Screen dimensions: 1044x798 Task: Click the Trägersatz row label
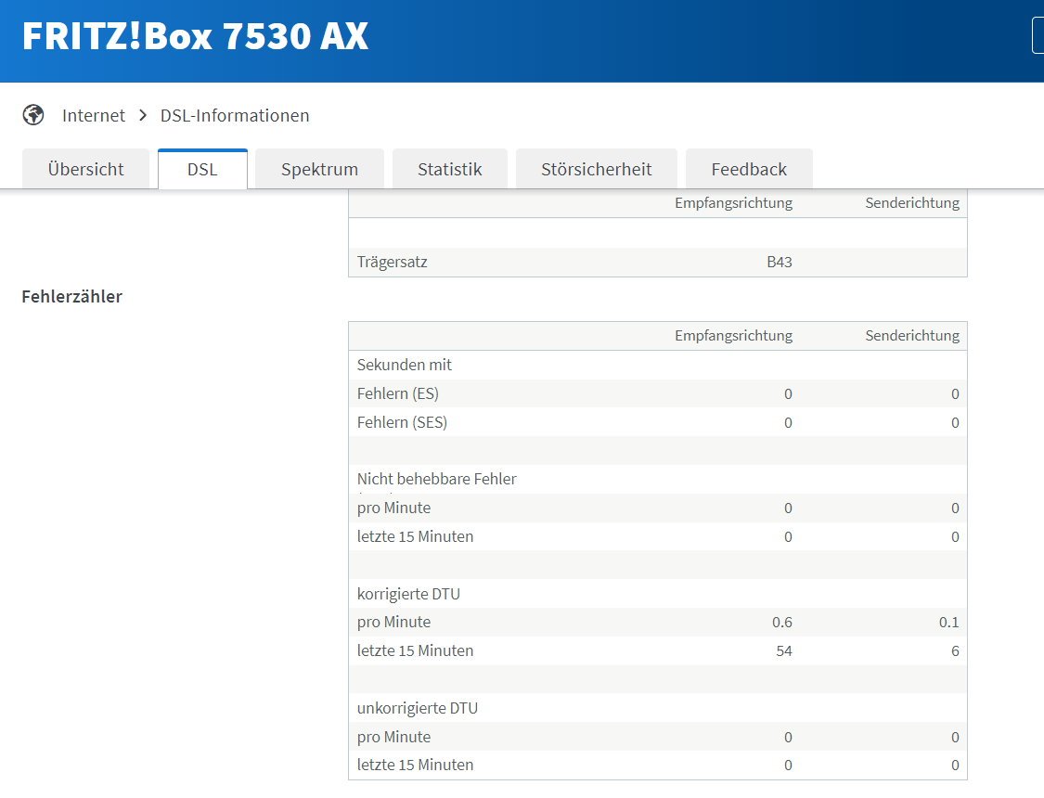pyautogui.click(x=393, y=263)
